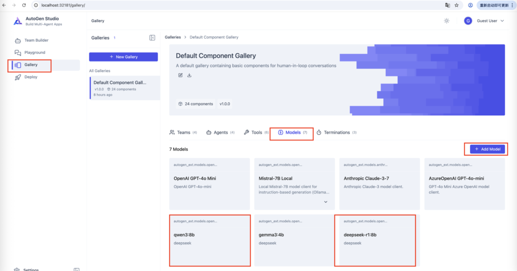Click the Default Component Gallery breadcrumb
This screenshot has height=271, width=517.
click(214, 37)
